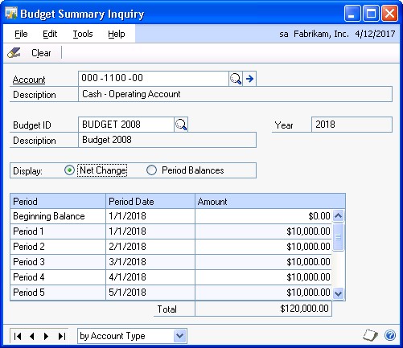
Task: Click the Clear button text
Action: [x=41, y=53]
